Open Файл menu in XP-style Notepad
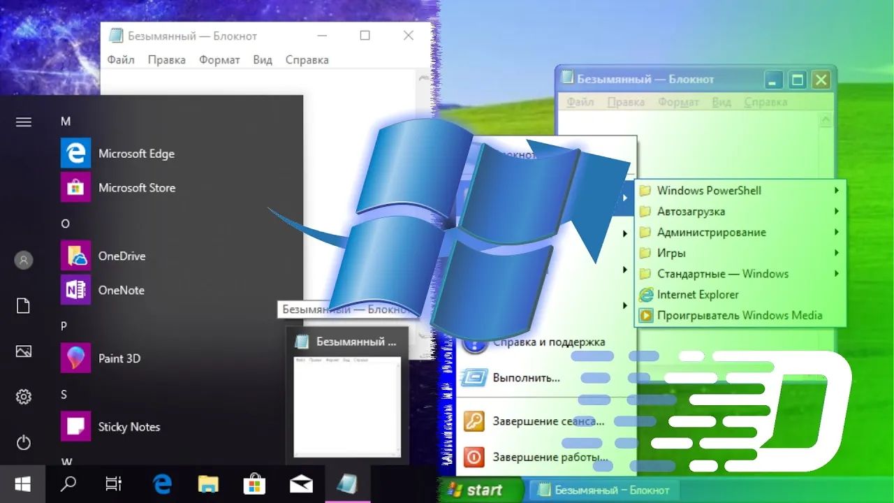894x503 pixels. click(580, 102)
